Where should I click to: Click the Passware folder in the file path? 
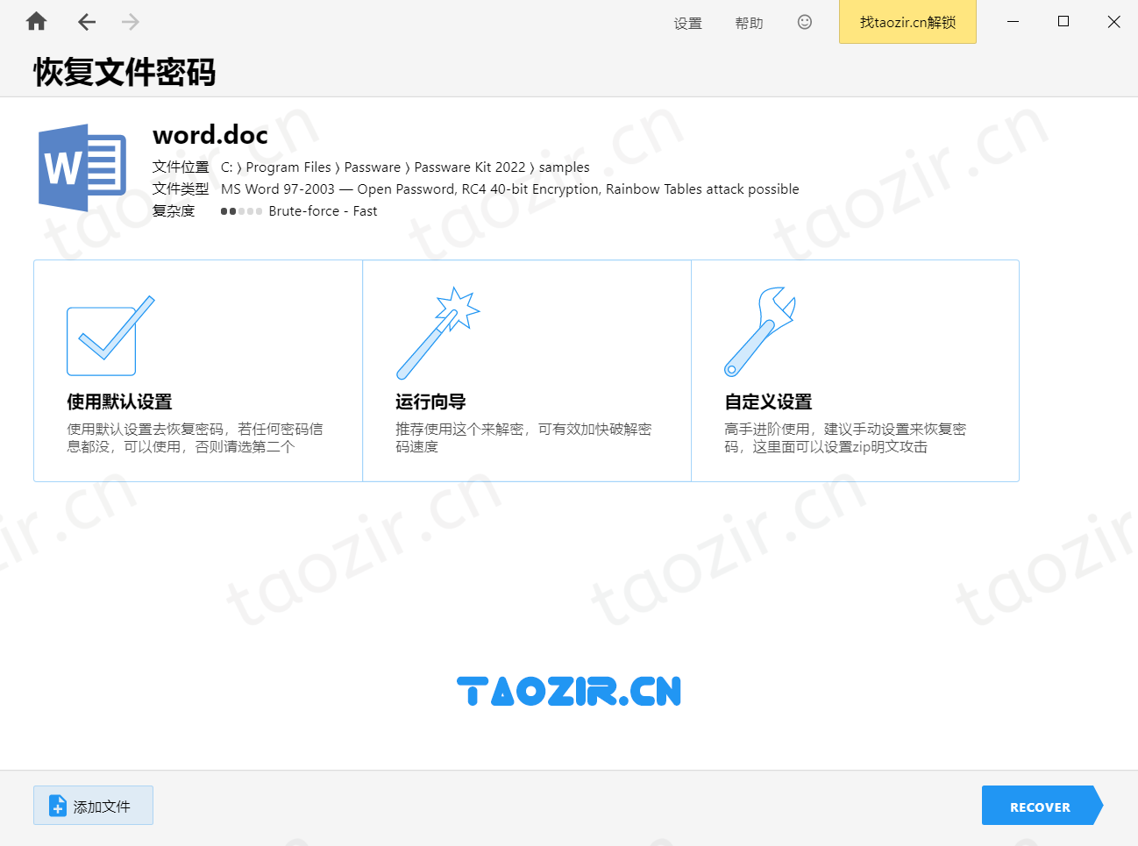point(372,167)
